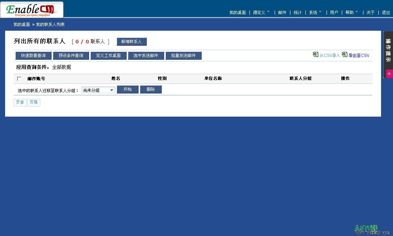Expand the 帮助 menu
The width and height of the screenshot is (393, 236).
click(352, 12)
